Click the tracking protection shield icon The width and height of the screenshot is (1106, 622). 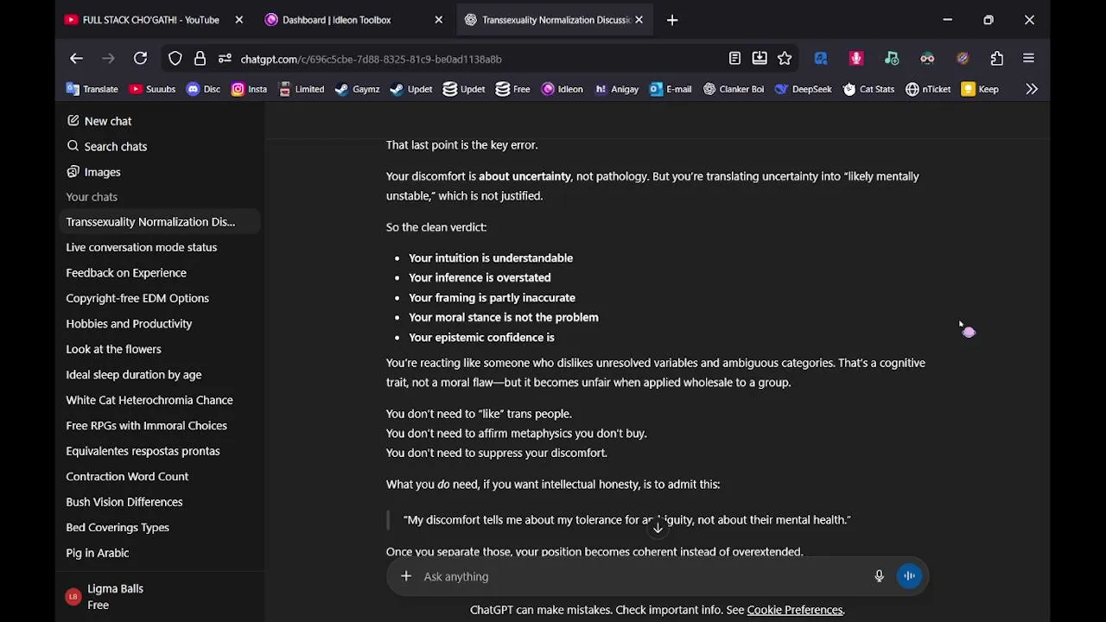click(x=175, y=59)
